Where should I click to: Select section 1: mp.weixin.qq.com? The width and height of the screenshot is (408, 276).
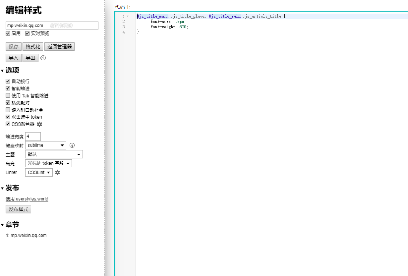point(26,236)
